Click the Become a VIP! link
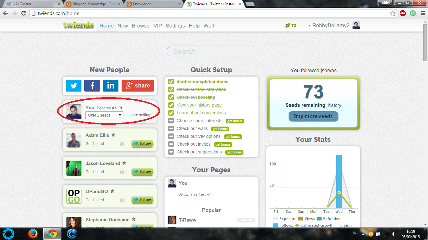428x240 pixels. click(109, 108)
